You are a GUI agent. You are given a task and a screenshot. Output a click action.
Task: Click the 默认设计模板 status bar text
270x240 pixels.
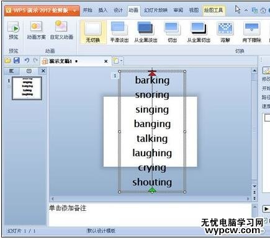(x=101, y=231)
